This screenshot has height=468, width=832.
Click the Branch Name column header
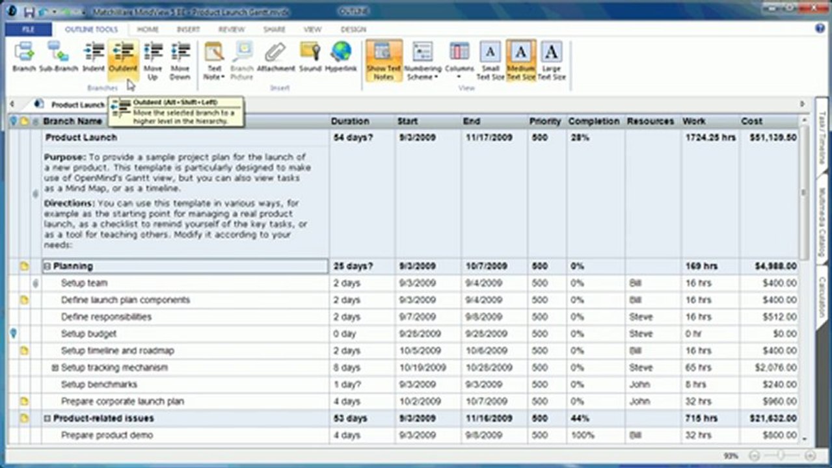[73, 122]
